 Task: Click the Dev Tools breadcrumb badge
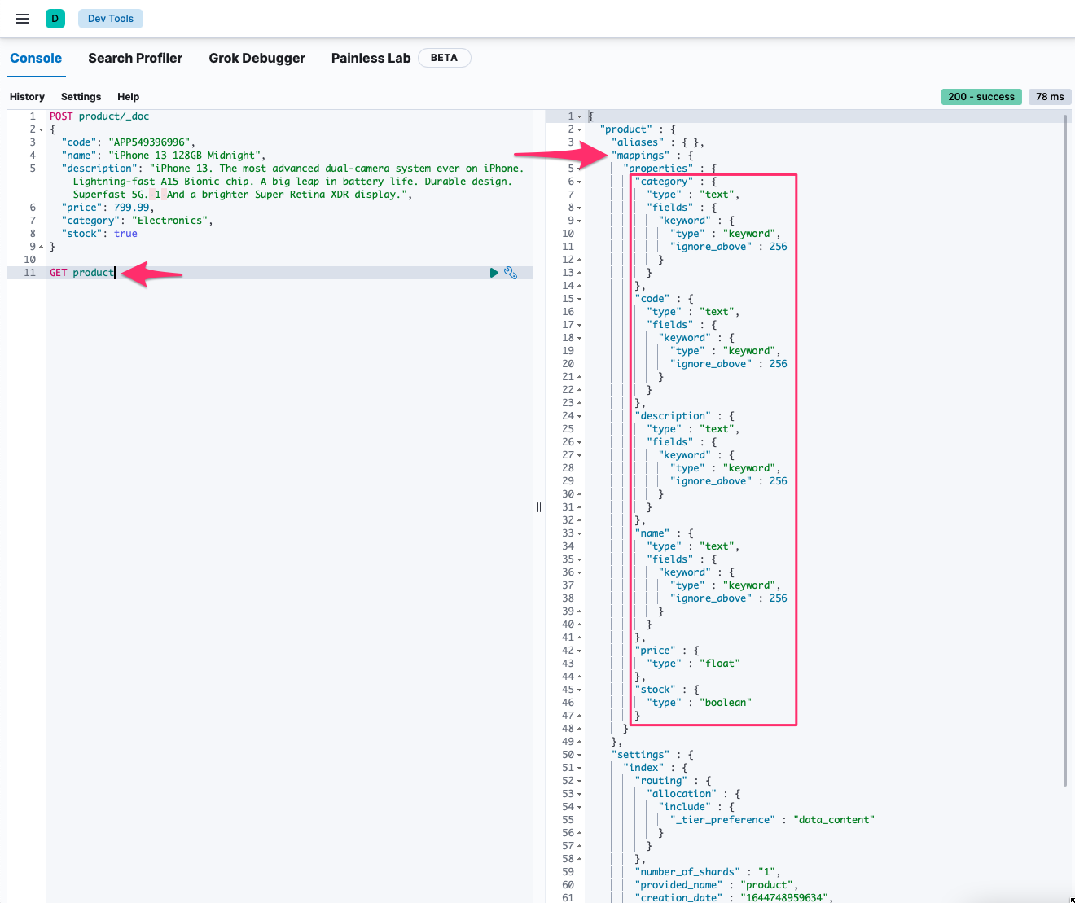pos(111,19)
